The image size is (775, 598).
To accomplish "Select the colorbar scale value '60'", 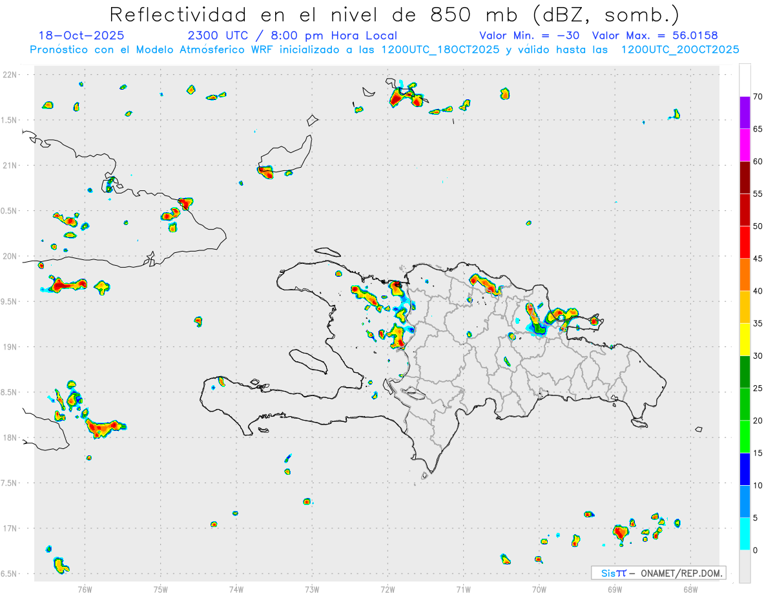I will pos(758,161).
